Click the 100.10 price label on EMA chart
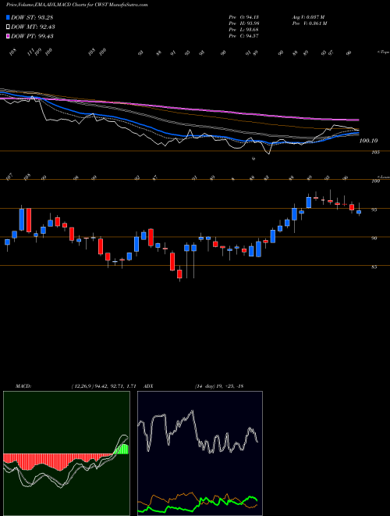The image size is (390, 516). pos(368,141)
